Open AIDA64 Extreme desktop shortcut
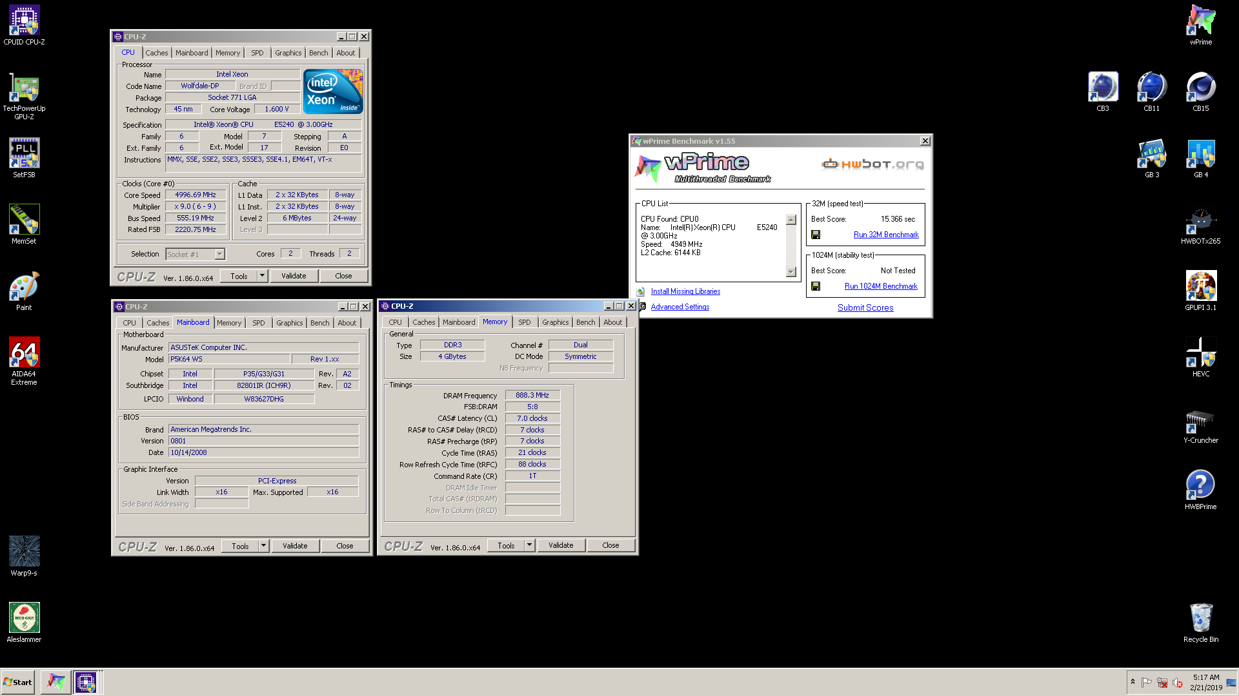 (x=24, y=361)
